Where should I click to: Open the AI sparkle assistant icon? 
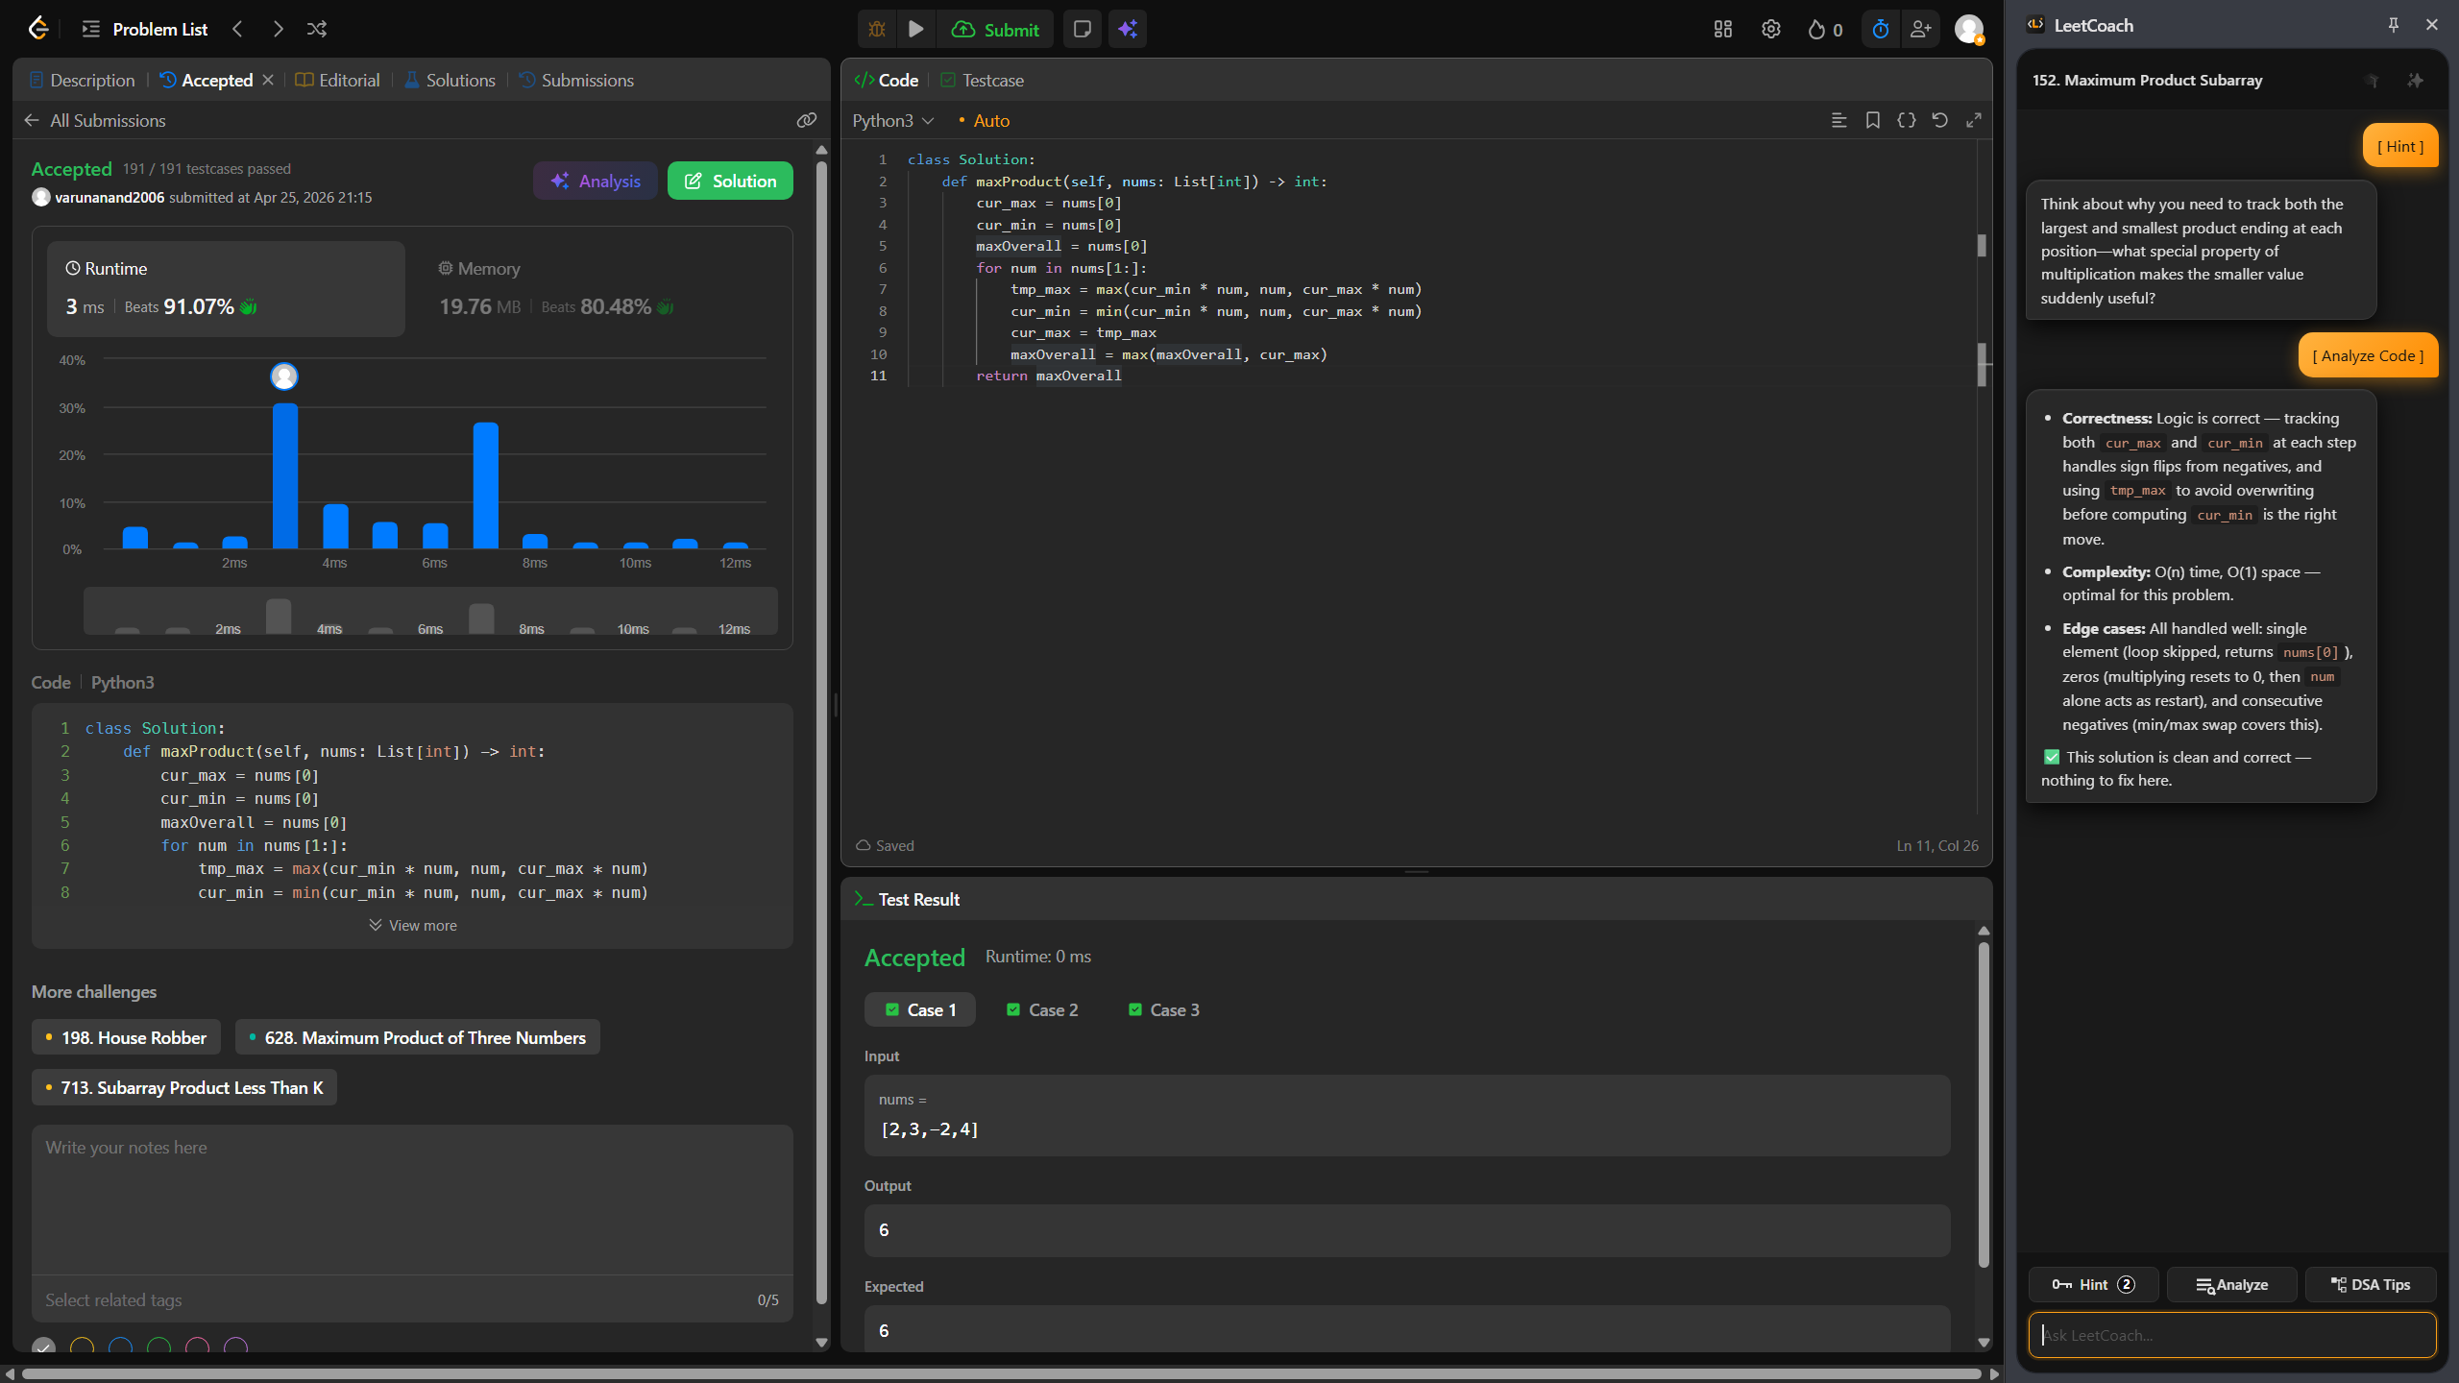pos(1128,29)
